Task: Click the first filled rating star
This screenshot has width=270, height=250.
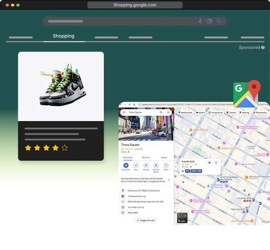Action: click(x=28, y=148)
